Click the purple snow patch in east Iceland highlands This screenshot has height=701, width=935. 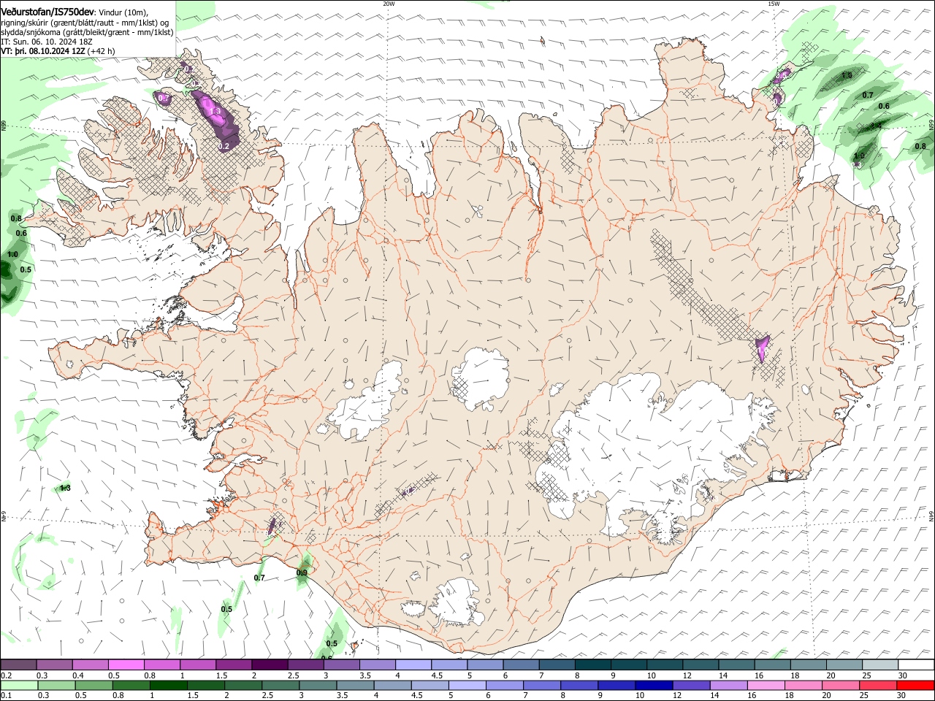coord(762,348)
